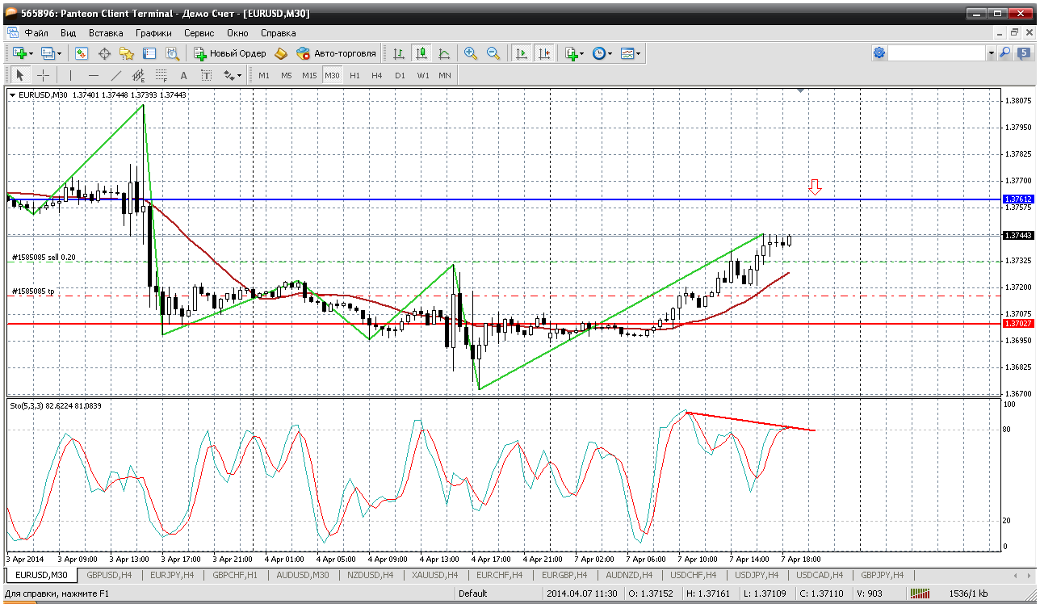
Task: Click the Новый Ордер button
Action: (230, 53)
